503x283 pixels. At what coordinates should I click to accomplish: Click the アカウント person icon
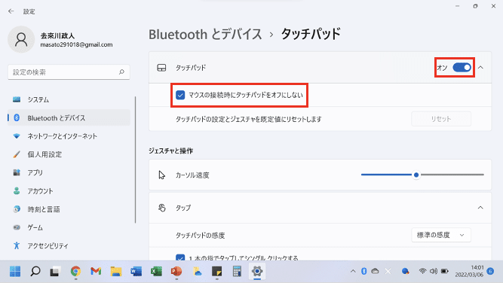(x=17, y=191)
